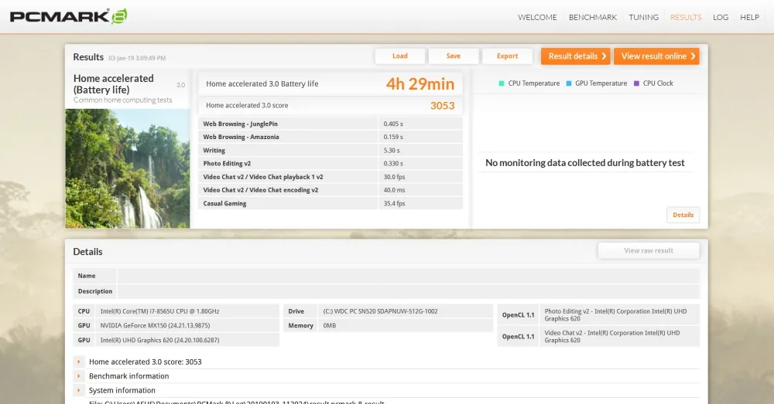Export the benchmark result

click(507, 56)
